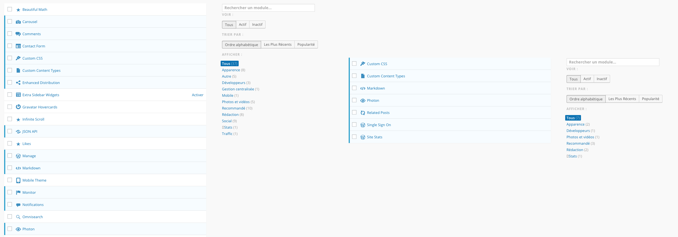Tick the Omnisearch checkbox

10,216
